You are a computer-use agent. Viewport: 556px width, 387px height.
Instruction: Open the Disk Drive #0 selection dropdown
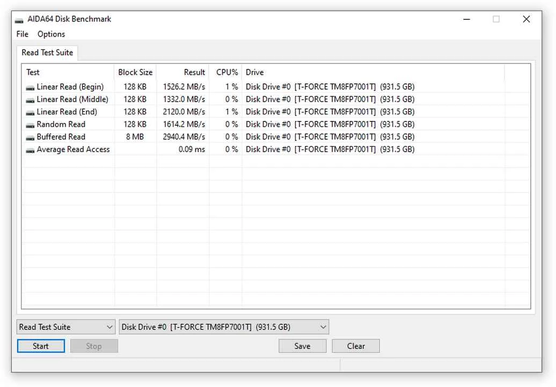[x=224, y=327]
